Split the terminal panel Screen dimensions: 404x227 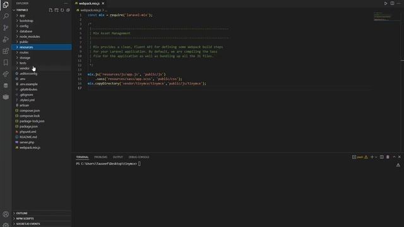[x=382, y=157]
